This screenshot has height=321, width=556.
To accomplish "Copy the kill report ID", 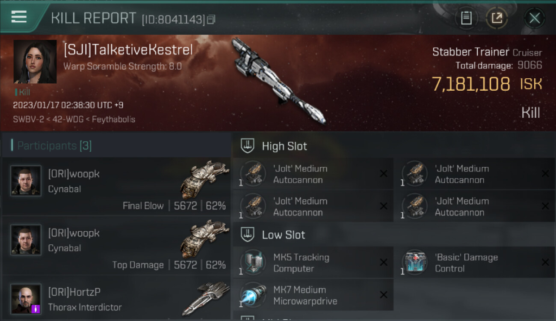I will tap(211, 19).
